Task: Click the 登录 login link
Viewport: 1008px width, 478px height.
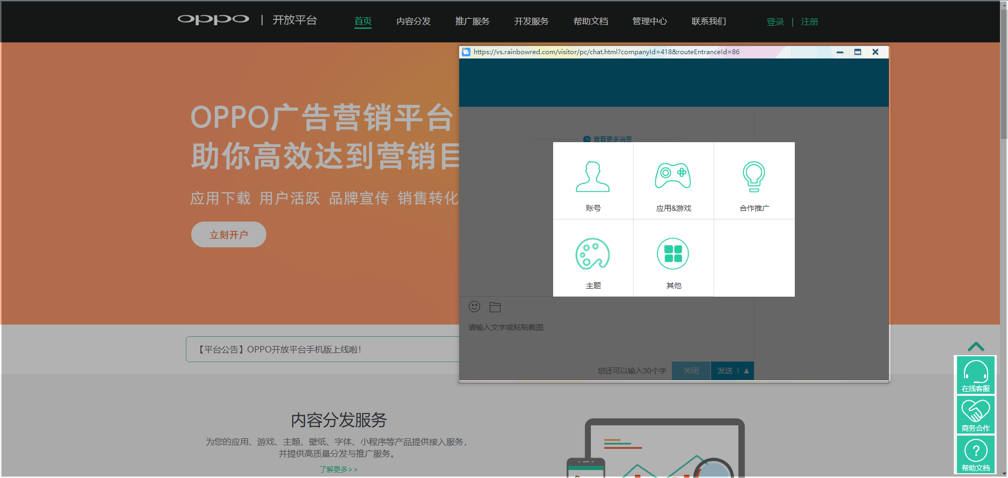Action: point(775,22)
